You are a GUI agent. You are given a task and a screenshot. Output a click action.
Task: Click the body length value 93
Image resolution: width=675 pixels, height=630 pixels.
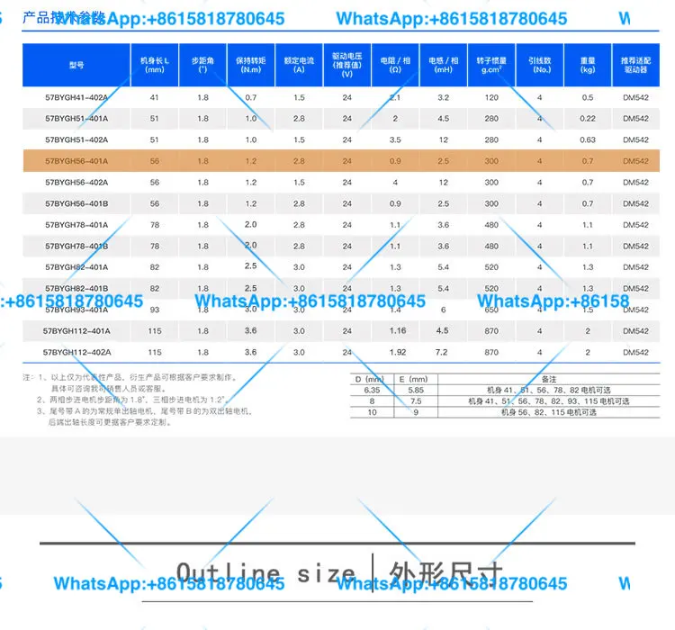[155, 310]
